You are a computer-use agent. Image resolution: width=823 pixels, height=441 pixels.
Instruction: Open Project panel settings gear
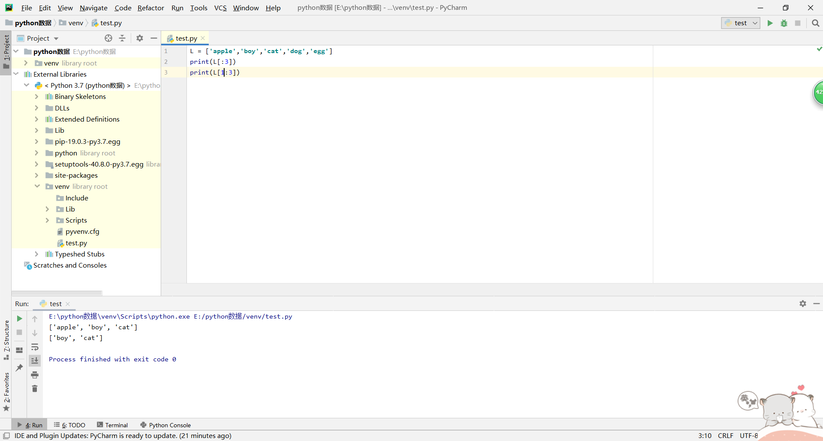tap(140, 38)
